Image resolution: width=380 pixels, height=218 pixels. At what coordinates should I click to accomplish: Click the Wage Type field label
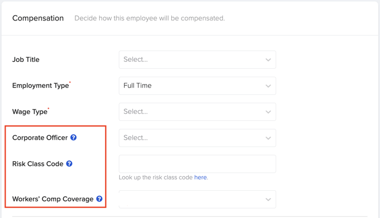coord(30,112)
